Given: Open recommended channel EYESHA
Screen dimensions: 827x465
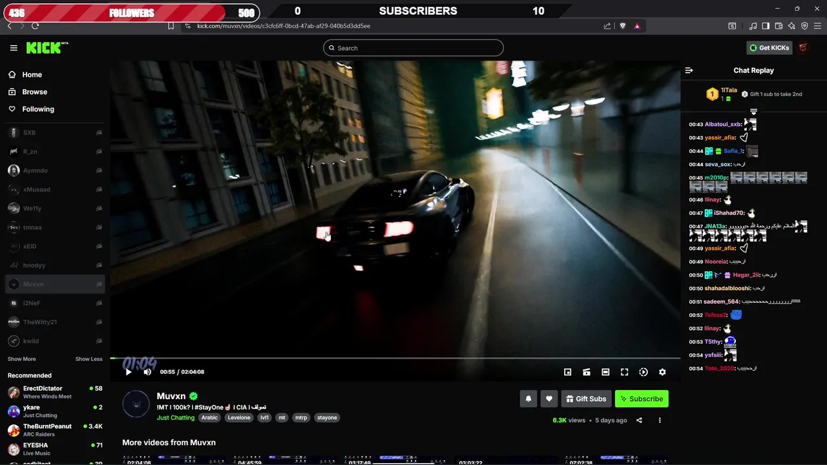Looking at the screenshot, I should (x=55, y=449).
